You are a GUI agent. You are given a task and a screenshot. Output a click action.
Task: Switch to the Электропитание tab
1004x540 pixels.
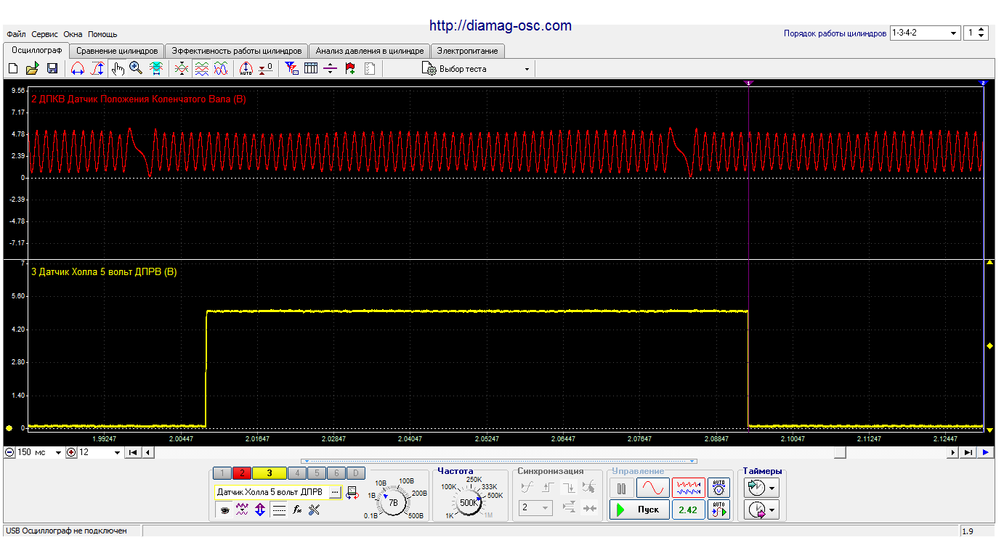pyautogui.click(x=467, y=52)
